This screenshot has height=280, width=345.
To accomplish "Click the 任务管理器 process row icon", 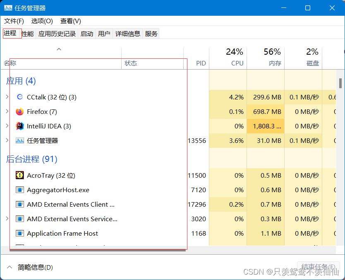I will [19, 140].
